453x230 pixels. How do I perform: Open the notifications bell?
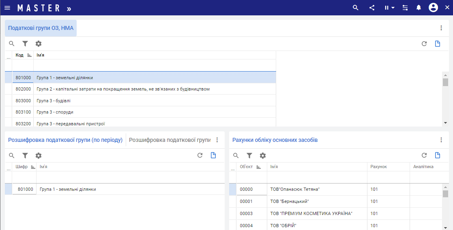point(419,8)
